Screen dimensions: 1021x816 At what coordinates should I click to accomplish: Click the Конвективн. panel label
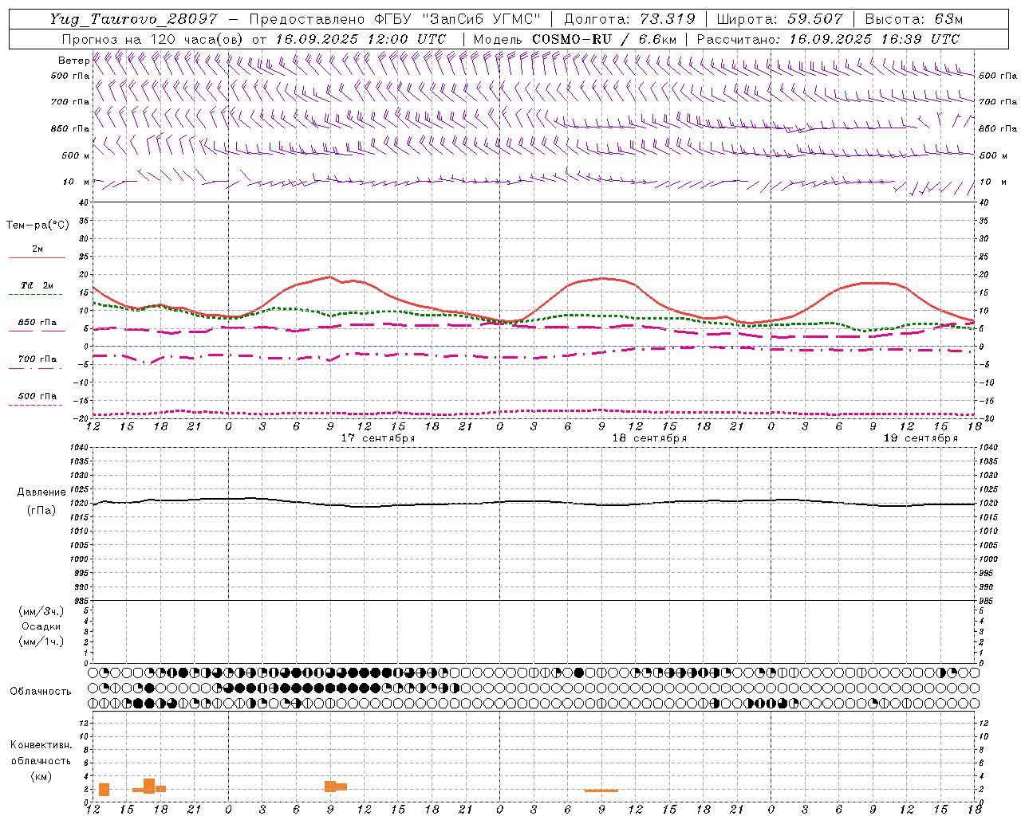pos(41,745)
